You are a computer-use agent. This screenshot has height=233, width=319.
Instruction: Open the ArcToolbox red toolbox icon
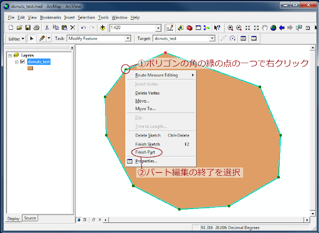pos(189,28)
